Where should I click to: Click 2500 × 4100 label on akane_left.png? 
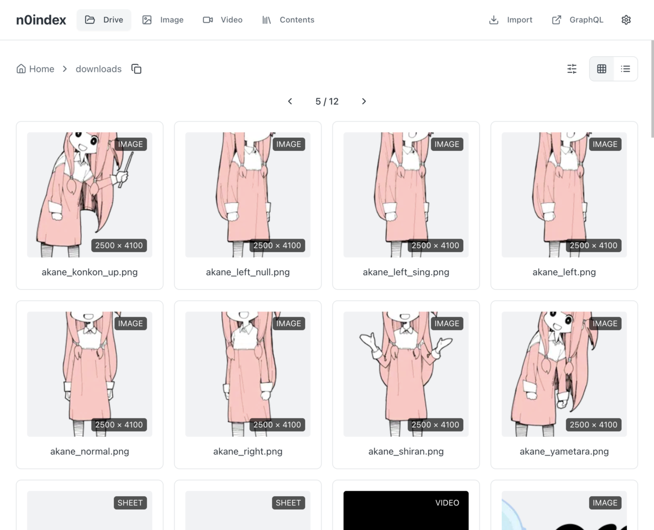594,246
